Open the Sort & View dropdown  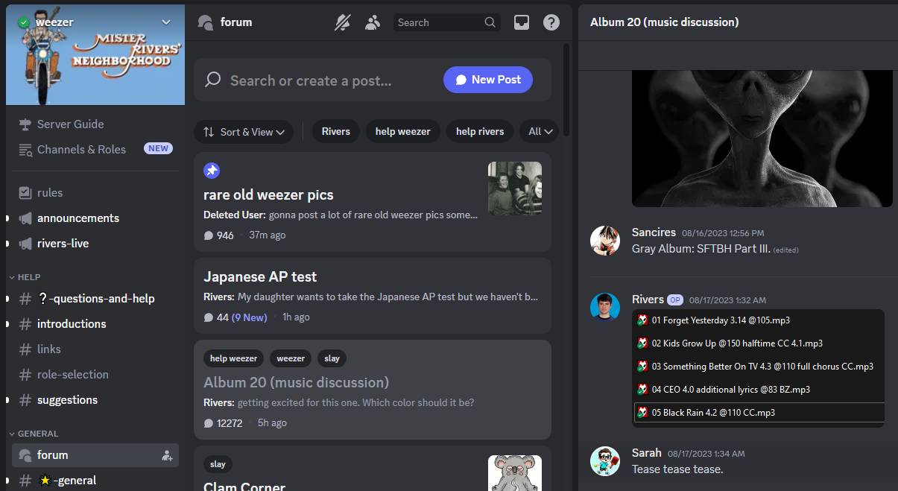(244, 132)
